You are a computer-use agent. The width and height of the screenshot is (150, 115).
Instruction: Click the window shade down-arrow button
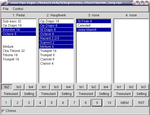pos(137,3)
